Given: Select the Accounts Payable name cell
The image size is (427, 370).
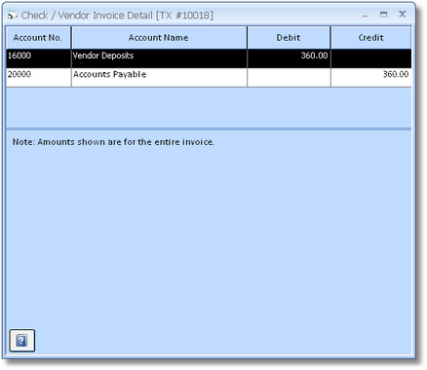Looking at the screenshot, I should pyautogui.click(x=159, y=77).
